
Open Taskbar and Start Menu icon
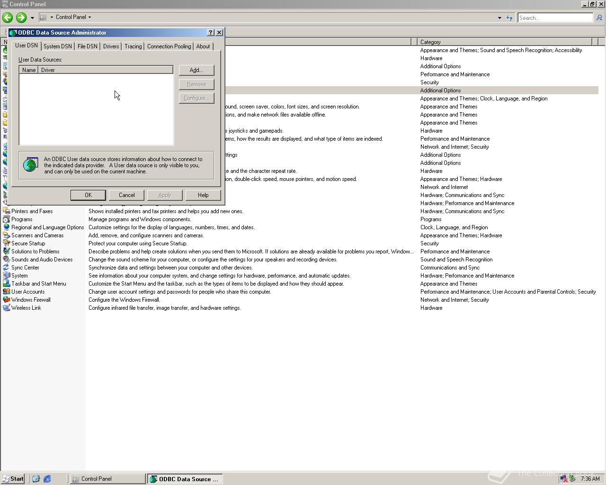coord(6,284)
